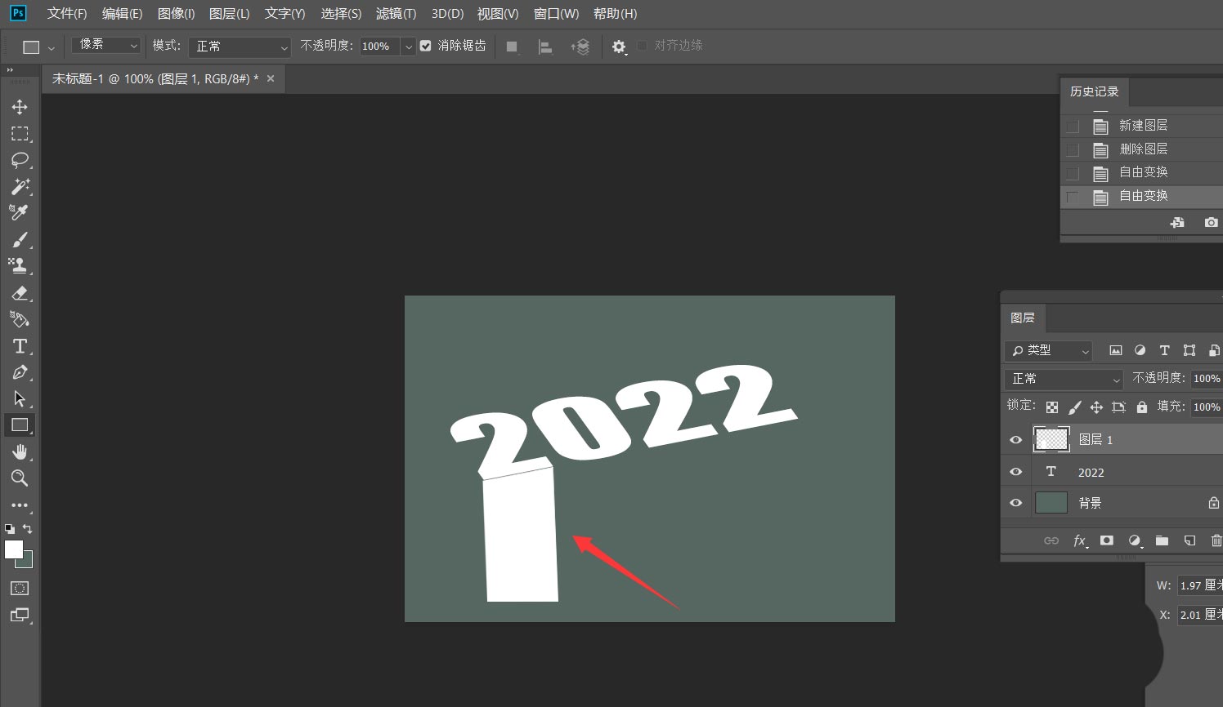Open the layer filter 类型 dropdown
1223x707 pixels.
click(x=1048, y=350)
